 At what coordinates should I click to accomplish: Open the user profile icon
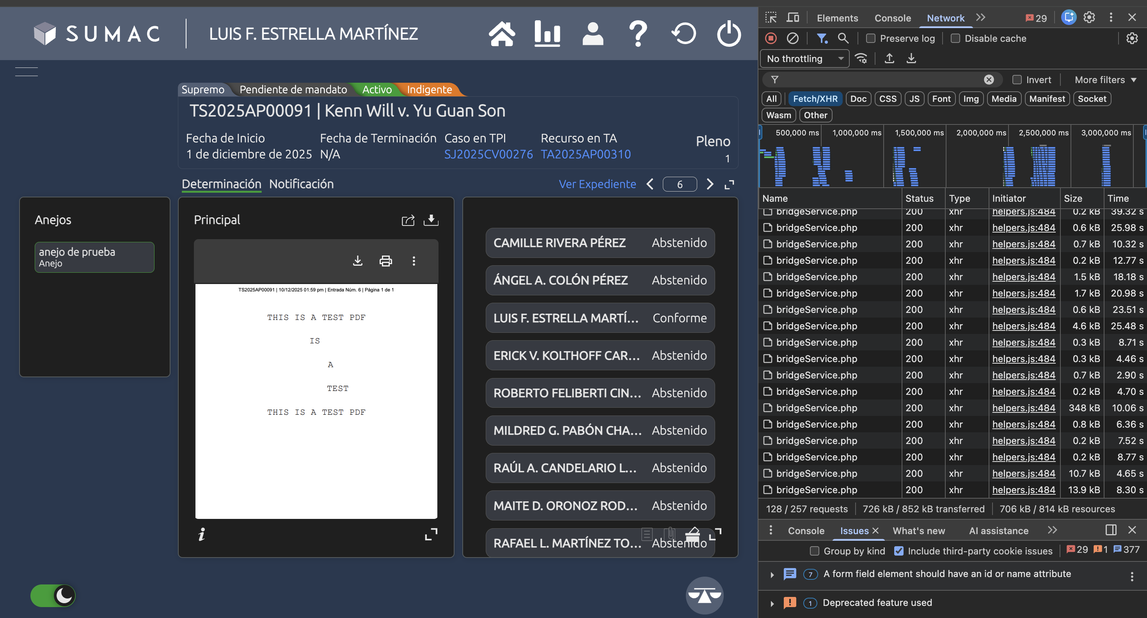pos(593,34)
